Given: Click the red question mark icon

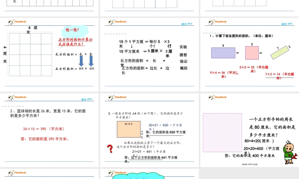Looking at the screenshot, I should click(110, 149).
